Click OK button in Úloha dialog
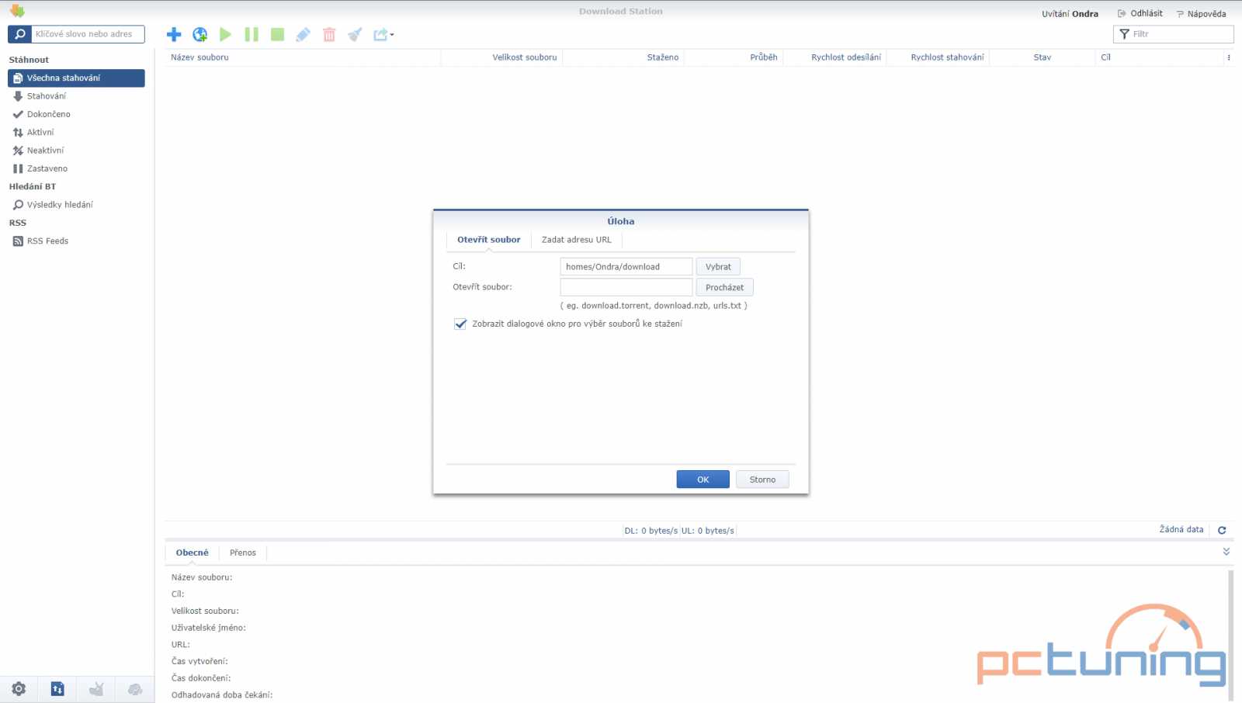Image resolution: width=1242 pixels, height=703 pixels. (703, 480)
